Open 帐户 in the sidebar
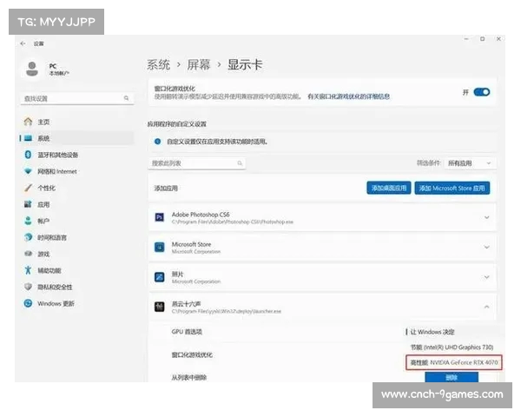Screen dimensions: 521x417 coord(77,221)
